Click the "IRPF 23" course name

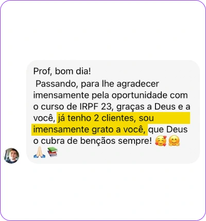point(96,106)
